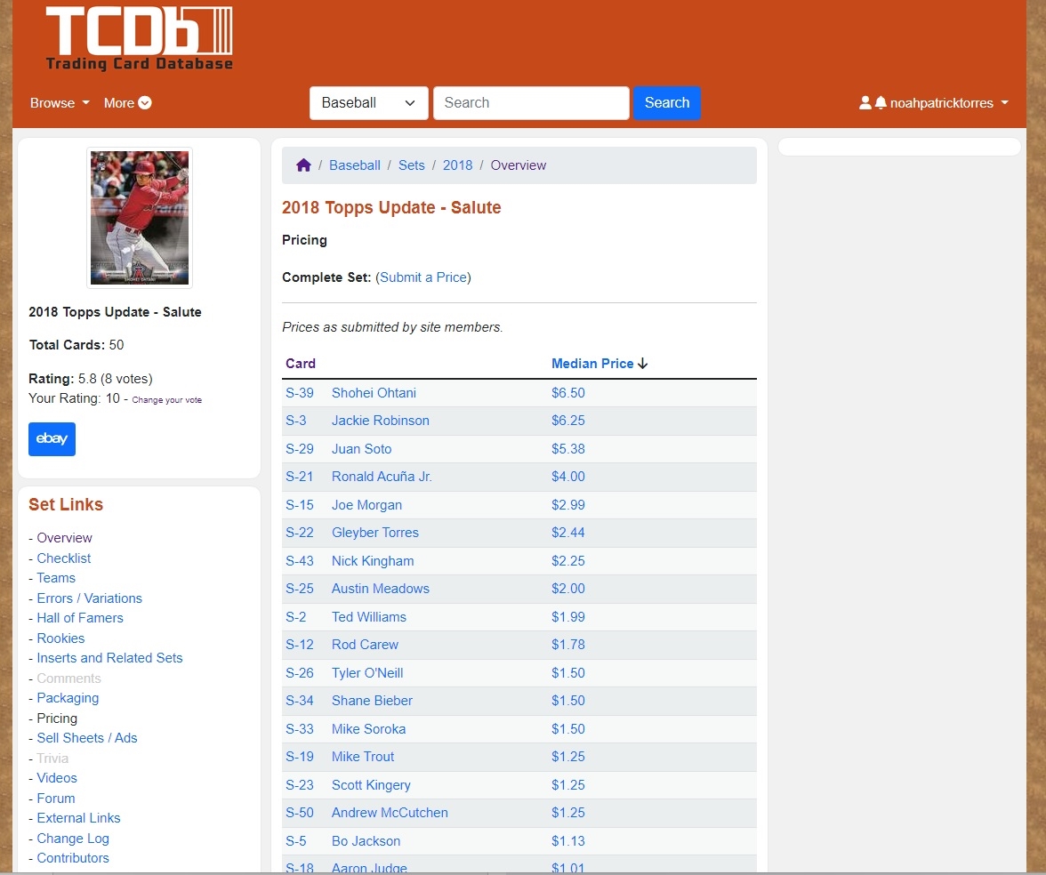Image resolution: width=1046 pixels, height=875 pixels.
Task: Focus the Search text field
Action: pyautogui.click(x=531, y=103)
